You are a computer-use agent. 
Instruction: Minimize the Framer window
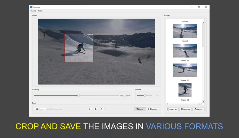[192, 7]
